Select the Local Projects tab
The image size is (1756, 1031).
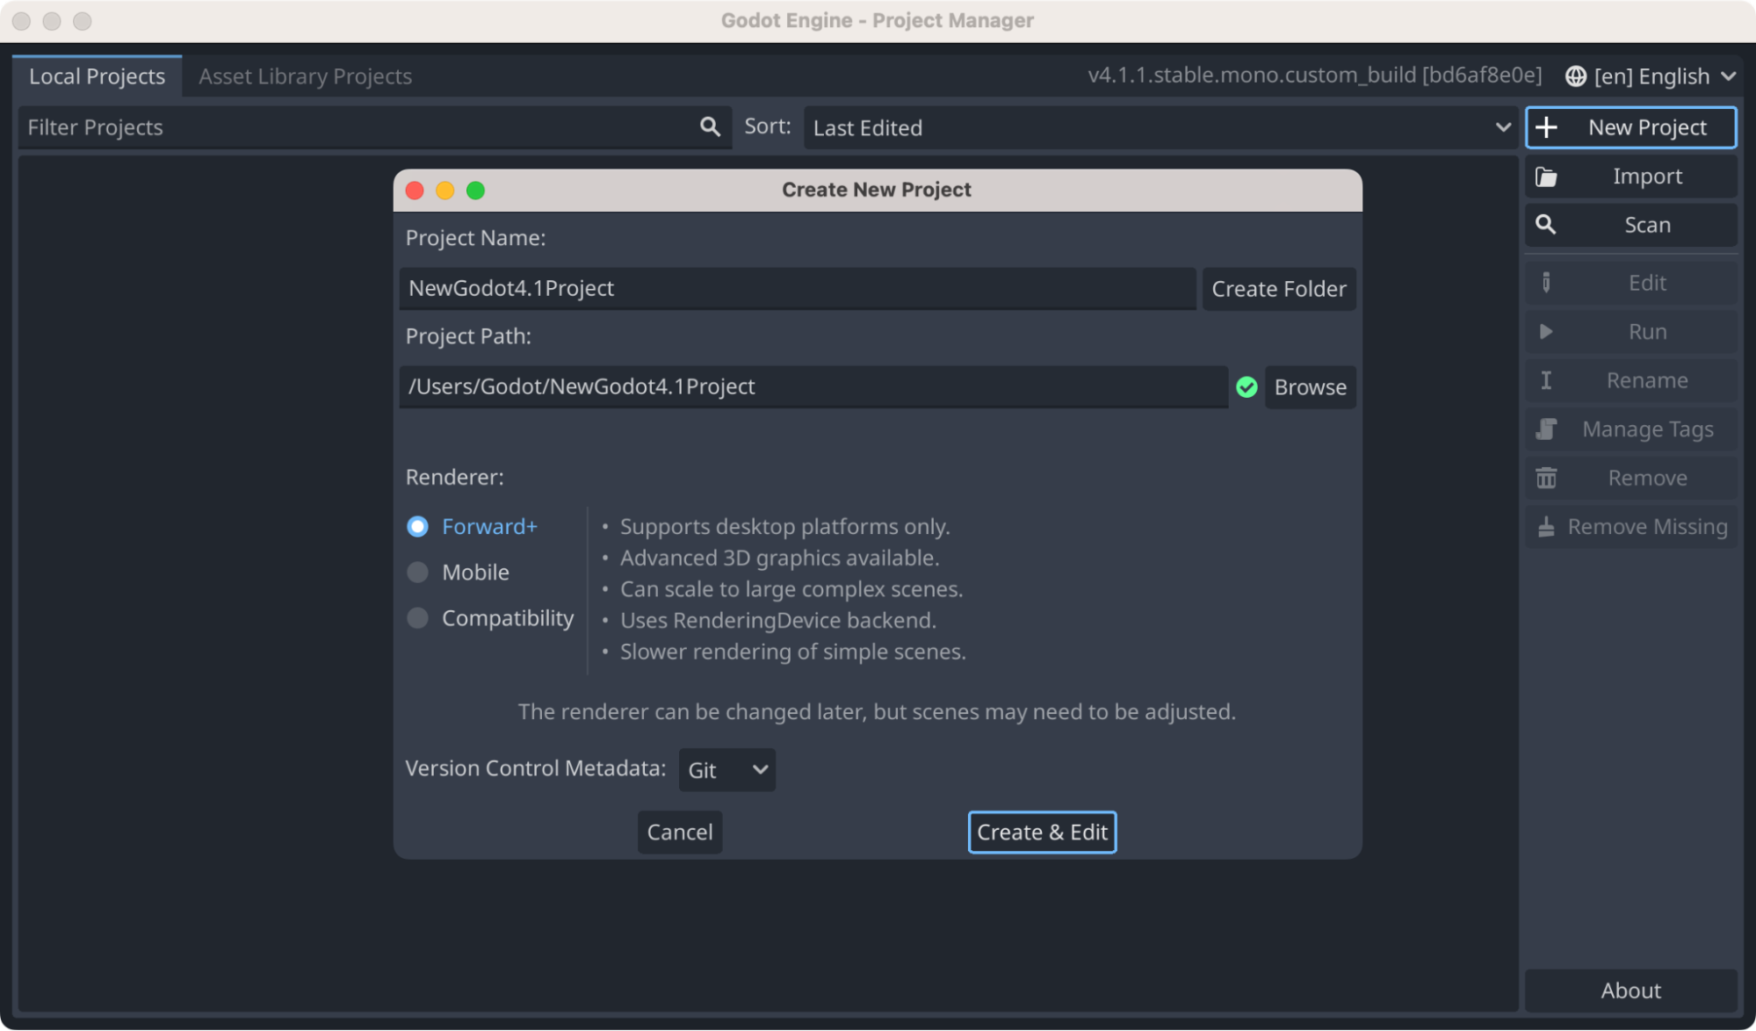(x=97, y=76)
